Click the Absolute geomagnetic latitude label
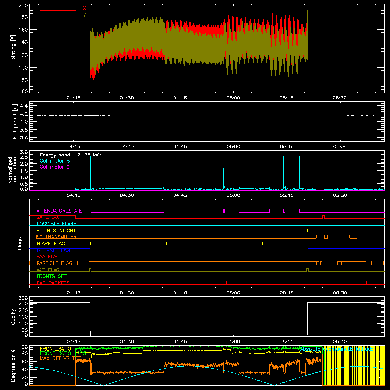 (337, 349)
